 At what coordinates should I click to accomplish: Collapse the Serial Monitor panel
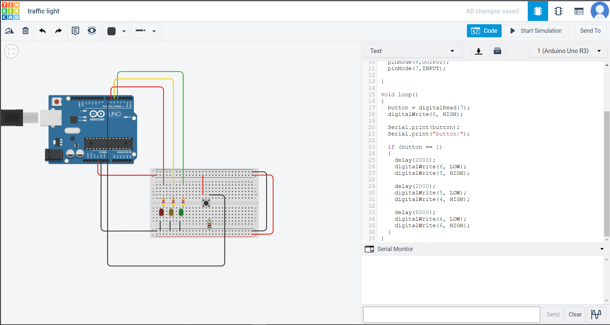click(x=602, y=249)
